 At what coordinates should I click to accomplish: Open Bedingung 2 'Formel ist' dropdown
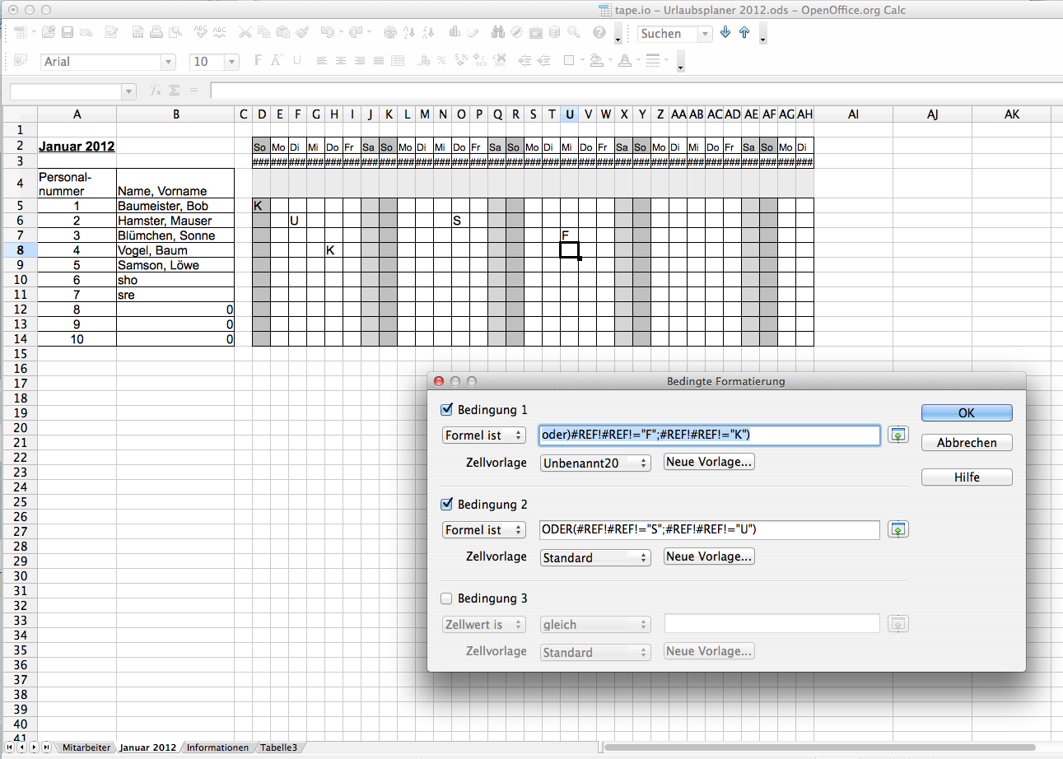coord(483,529)
